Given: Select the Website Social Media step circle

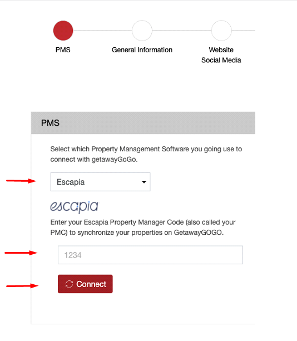Looking at the screenshot, I should 221,31.
